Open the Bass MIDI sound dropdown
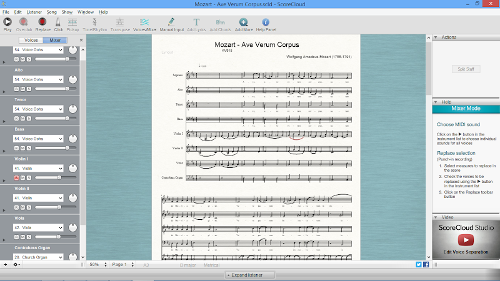The height and width of the screenshot is (281, 500). tap(38, 139)
